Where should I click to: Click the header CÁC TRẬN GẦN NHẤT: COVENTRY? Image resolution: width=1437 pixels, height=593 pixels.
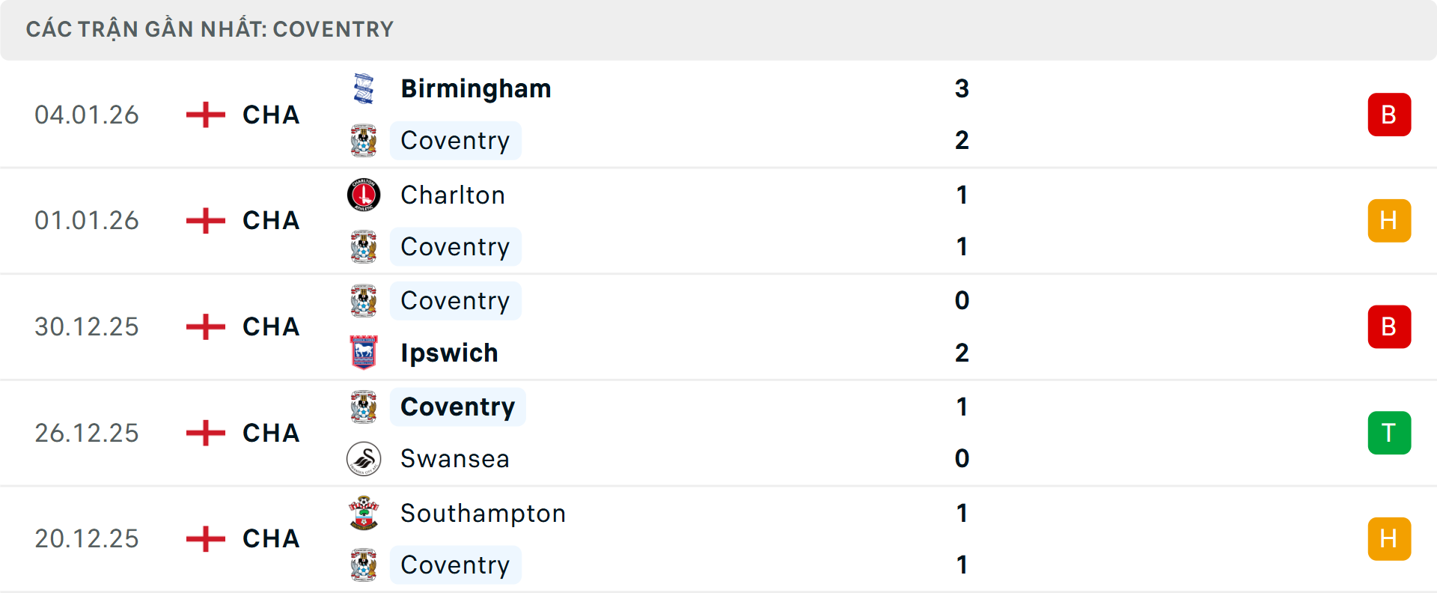tap(209, 29)
